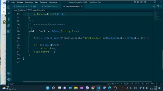Open the Extensions view
Viewport: 163px width, 91px height.
coord(9,31)
